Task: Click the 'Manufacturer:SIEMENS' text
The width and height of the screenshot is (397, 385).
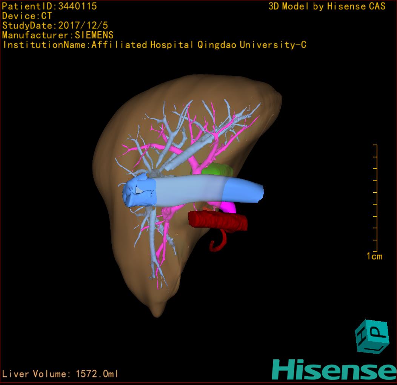Action: point(58,35)
